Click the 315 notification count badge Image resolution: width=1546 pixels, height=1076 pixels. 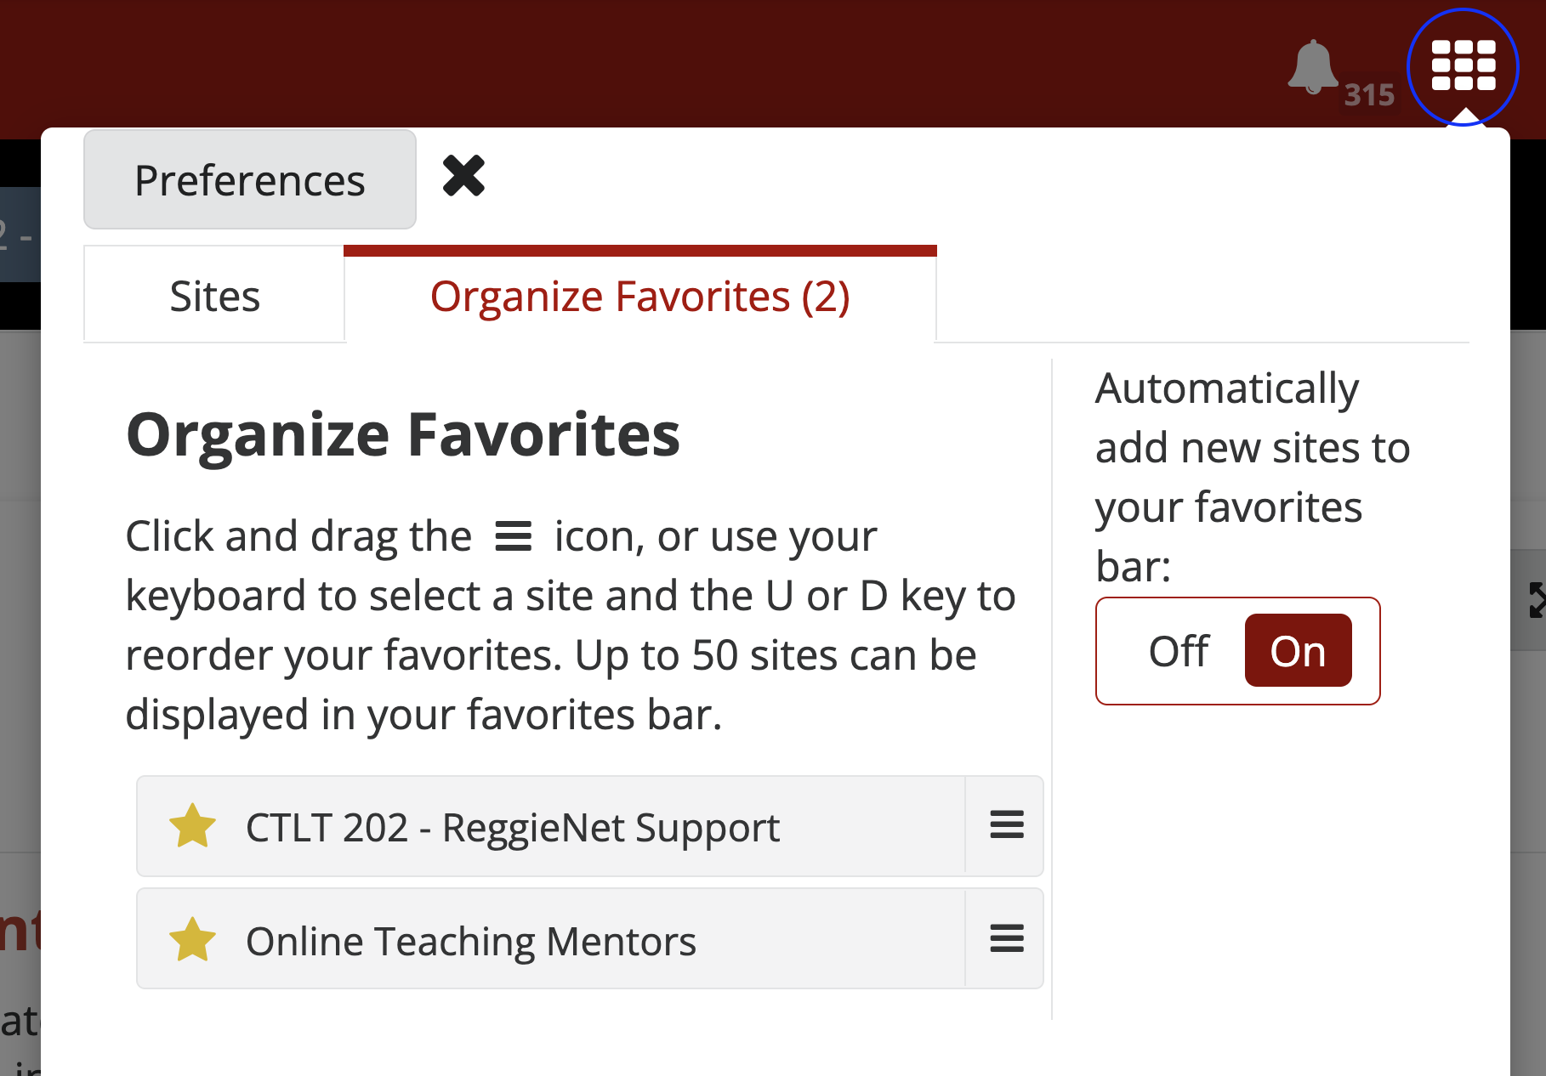pos(1369,94)
